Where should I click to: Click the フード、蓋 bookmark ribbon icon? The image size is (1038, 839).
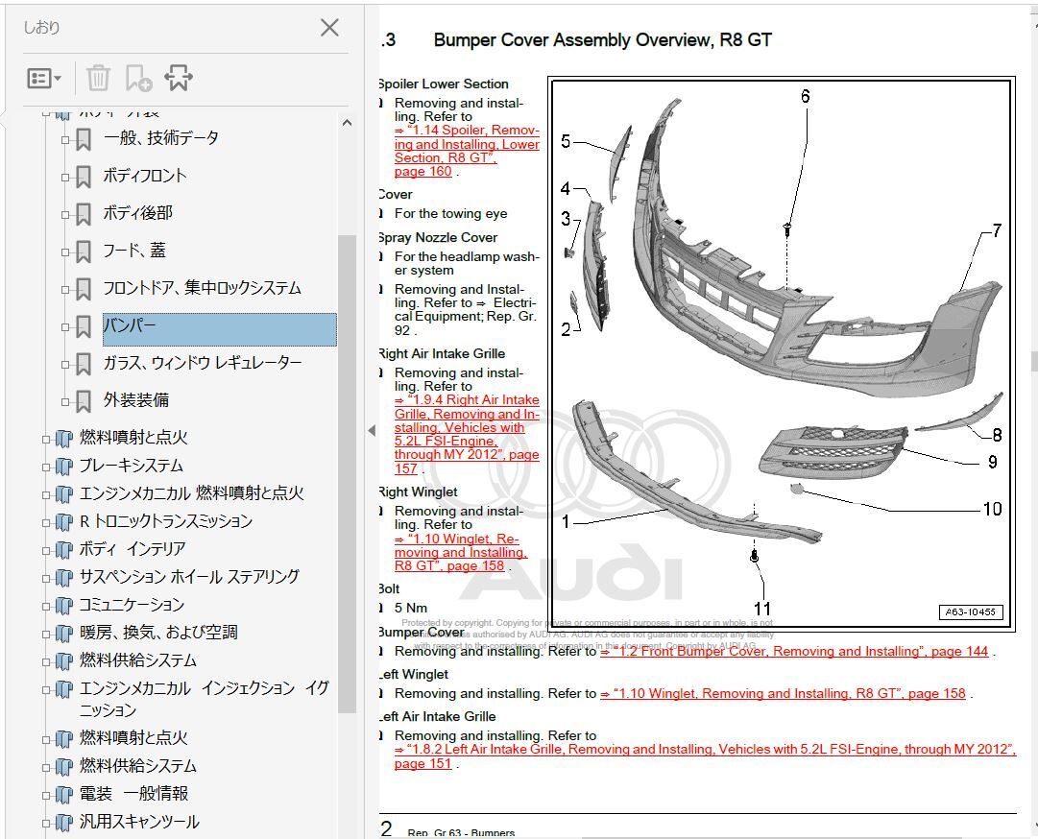pos(84,252)
